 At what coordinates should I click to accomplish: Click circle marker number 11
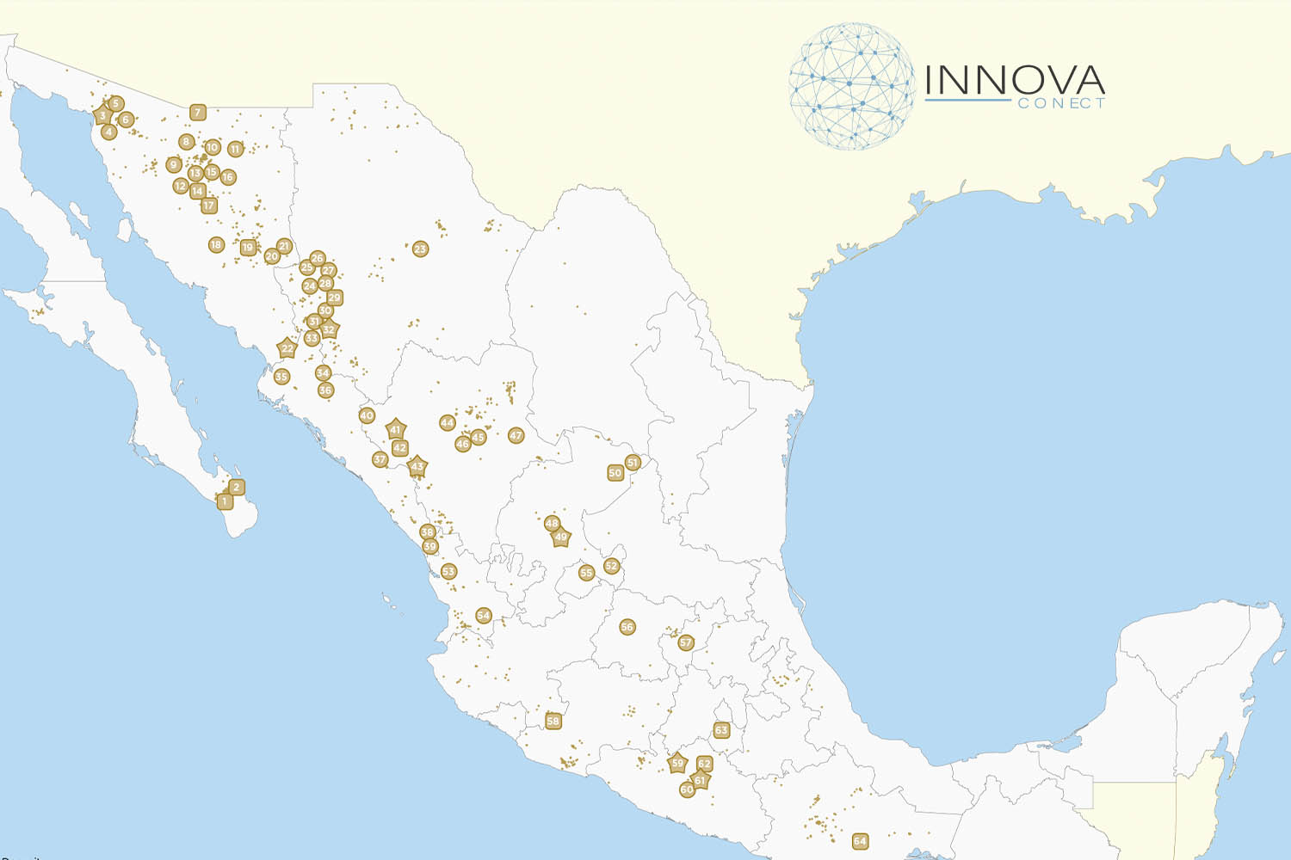[235, 149]
